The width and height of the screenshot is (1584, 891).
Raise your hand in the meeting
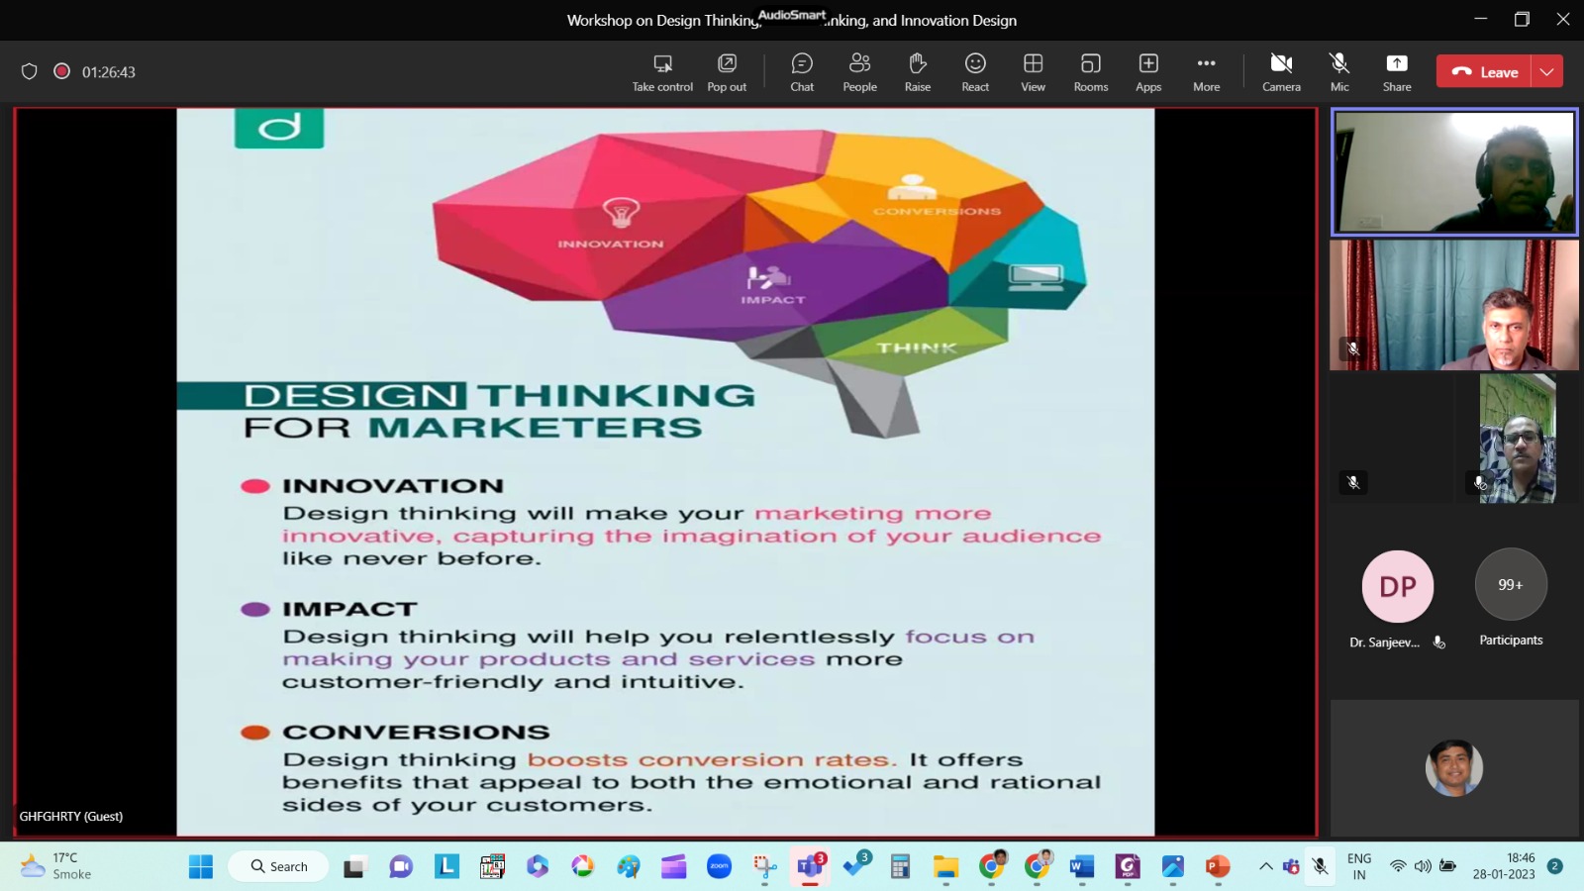[x=917, y=72]
